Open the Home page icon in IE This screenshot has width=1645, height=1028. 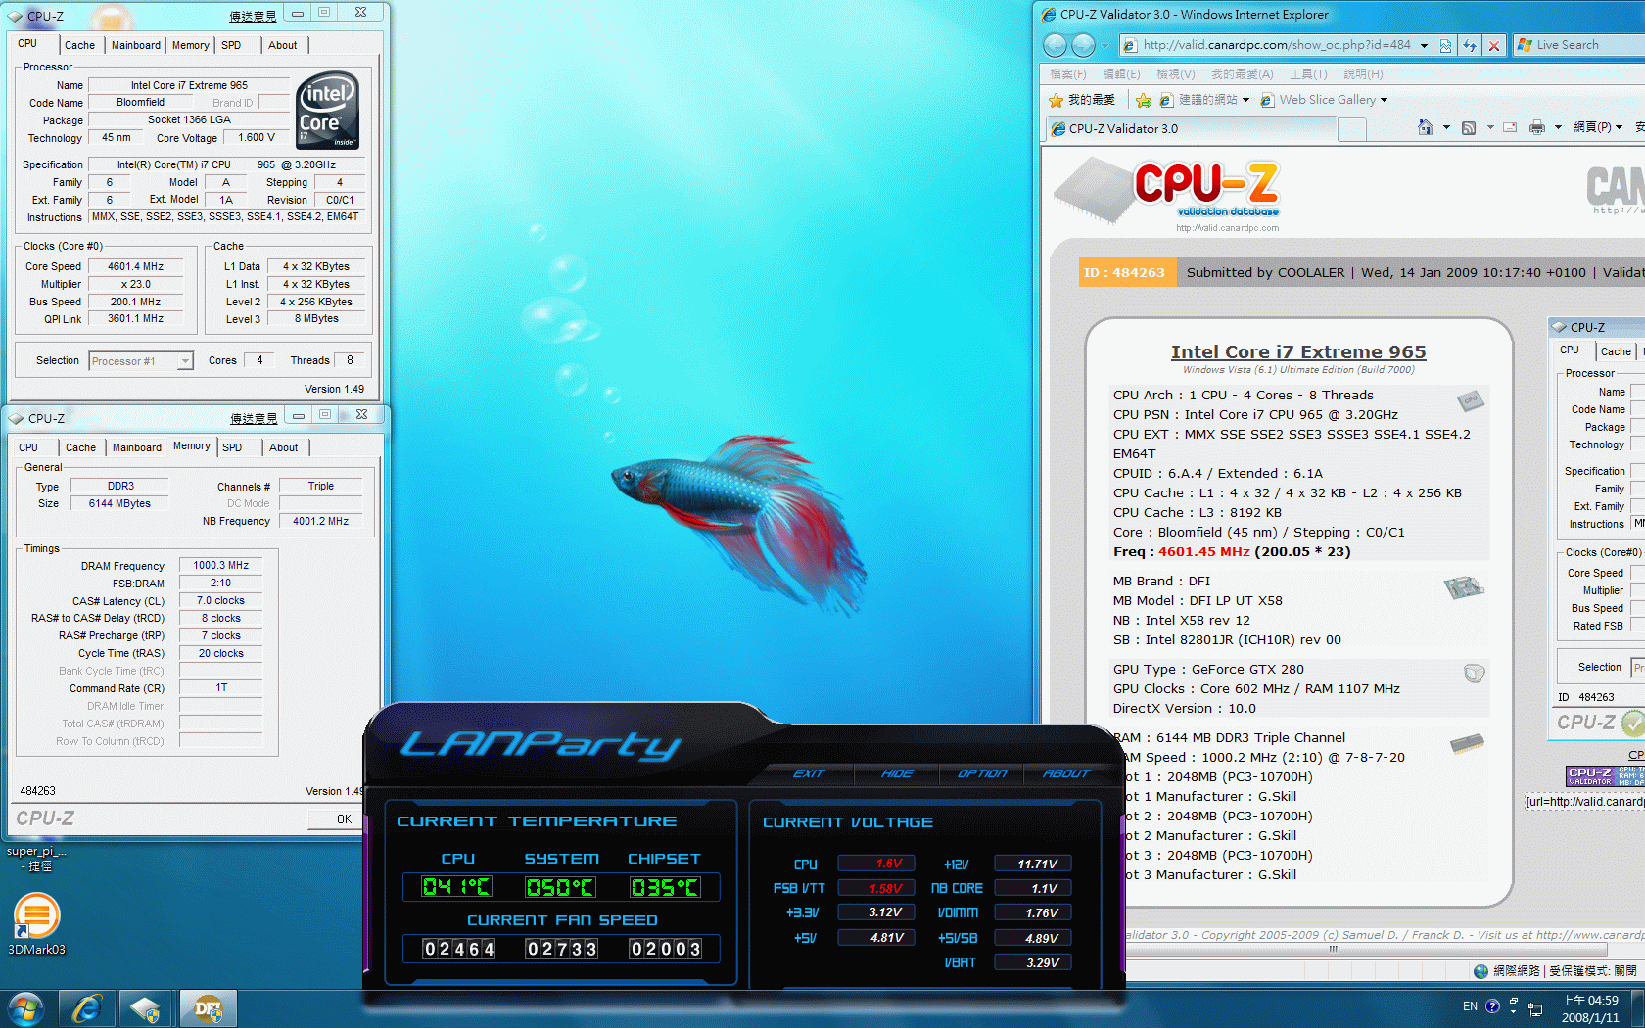[1426, 127]
